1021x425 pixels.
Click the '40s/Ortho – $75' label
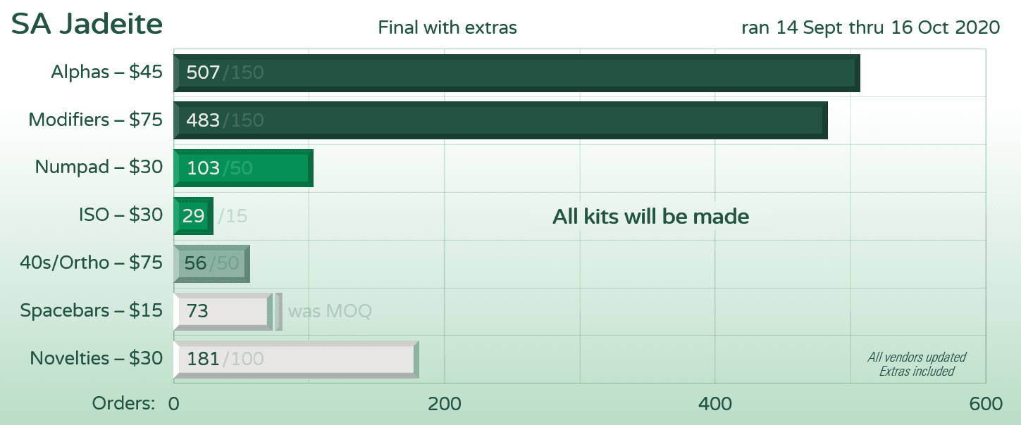click(x=92, y=262)
